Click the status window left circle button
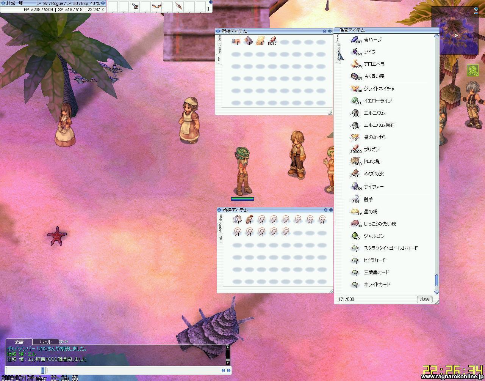Image resolution: width=485 pixels, height=381 pixels. point(3,3)
